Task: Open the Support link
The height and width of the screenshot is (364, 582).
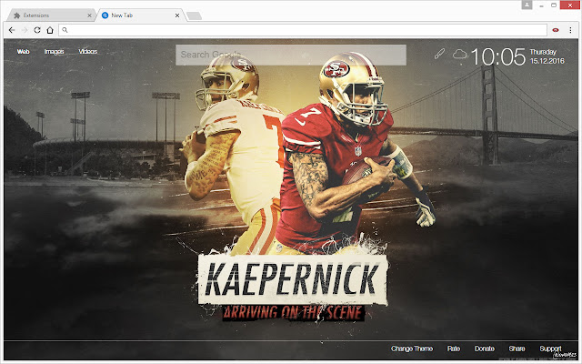Action: 550,349
